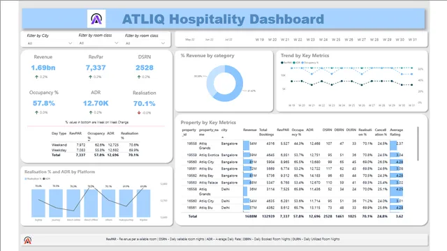Sort property table by Revenue column header
Image resolution: width=447 pixels, height=251 pixels.
coord(250,130)
